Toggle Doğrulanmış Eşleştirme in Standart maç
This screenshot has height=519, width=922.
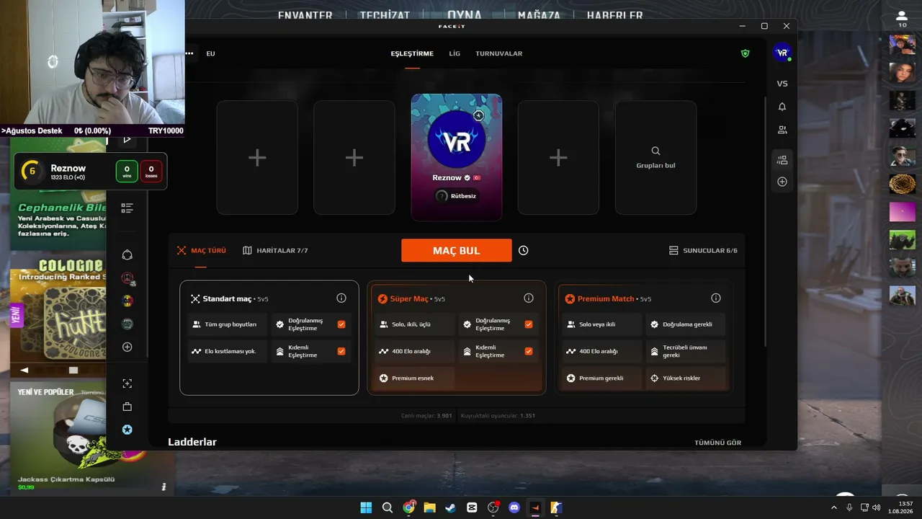click(341, 324)
